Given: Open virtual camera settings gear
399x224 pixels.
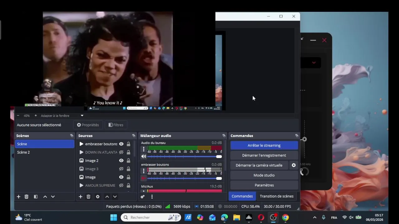Looking at the screenshot, I should [294, 165].
